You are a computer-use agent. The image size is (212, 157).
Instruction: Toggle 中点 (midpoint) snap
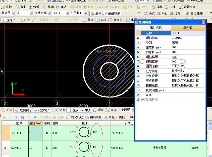point(86,110)
